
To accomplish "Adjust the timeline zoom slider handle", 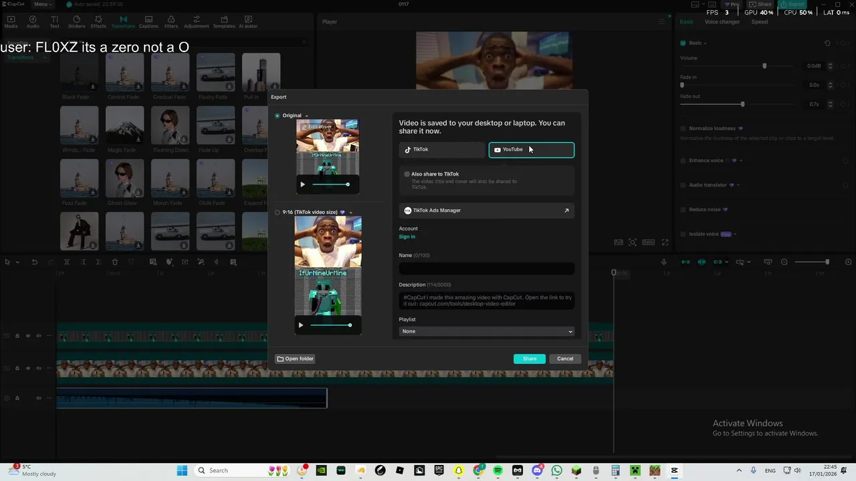I will pos(827,262).
